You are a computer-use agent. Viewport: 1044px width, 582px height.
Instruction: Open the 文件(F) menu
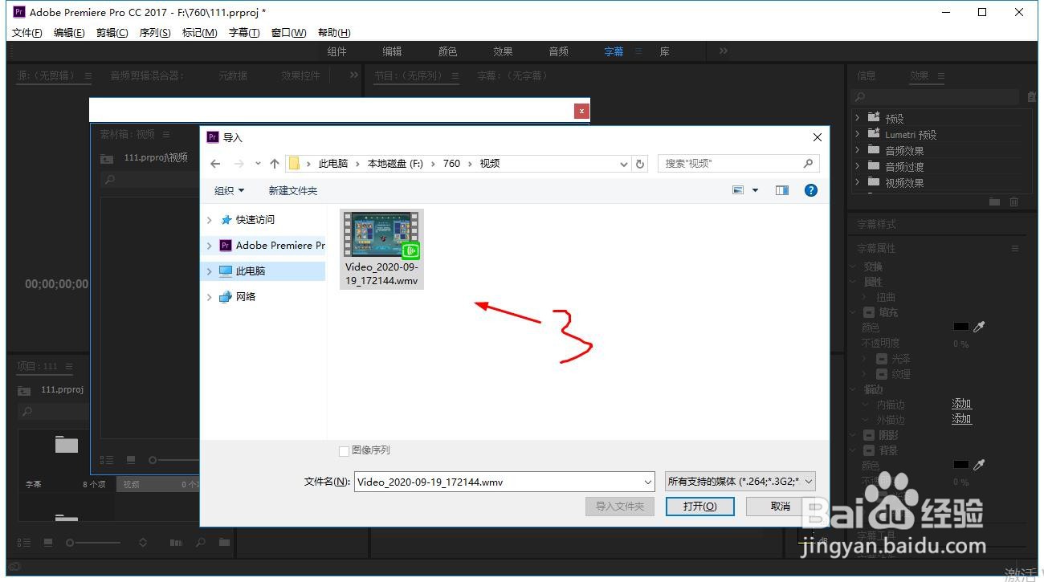pos(27,33)
